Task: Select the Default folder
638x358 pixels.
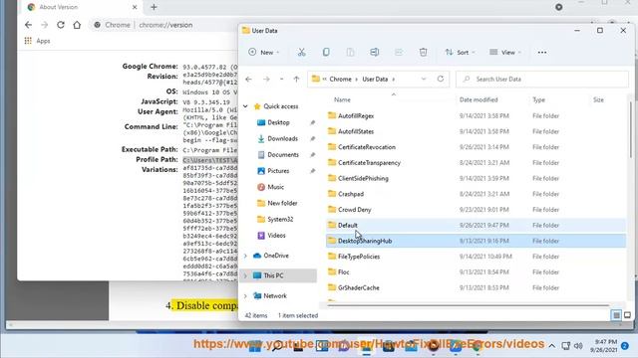Action: (x=476, y=226)
